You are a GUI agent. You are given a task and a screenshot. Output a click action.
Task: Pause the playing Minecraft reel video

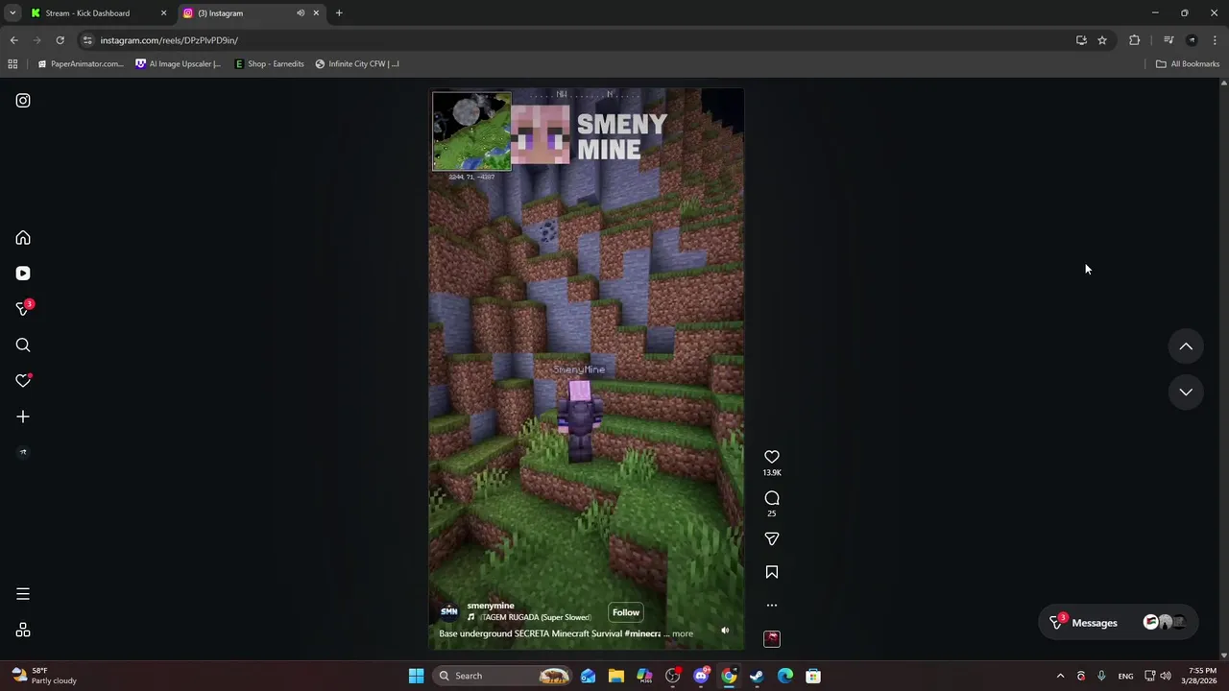586,369
